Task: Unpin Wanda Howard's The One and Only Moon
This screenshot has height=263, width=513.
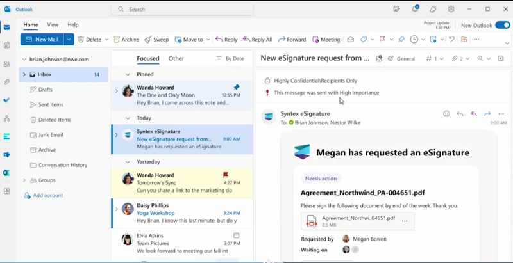Action: click(237, 87)
